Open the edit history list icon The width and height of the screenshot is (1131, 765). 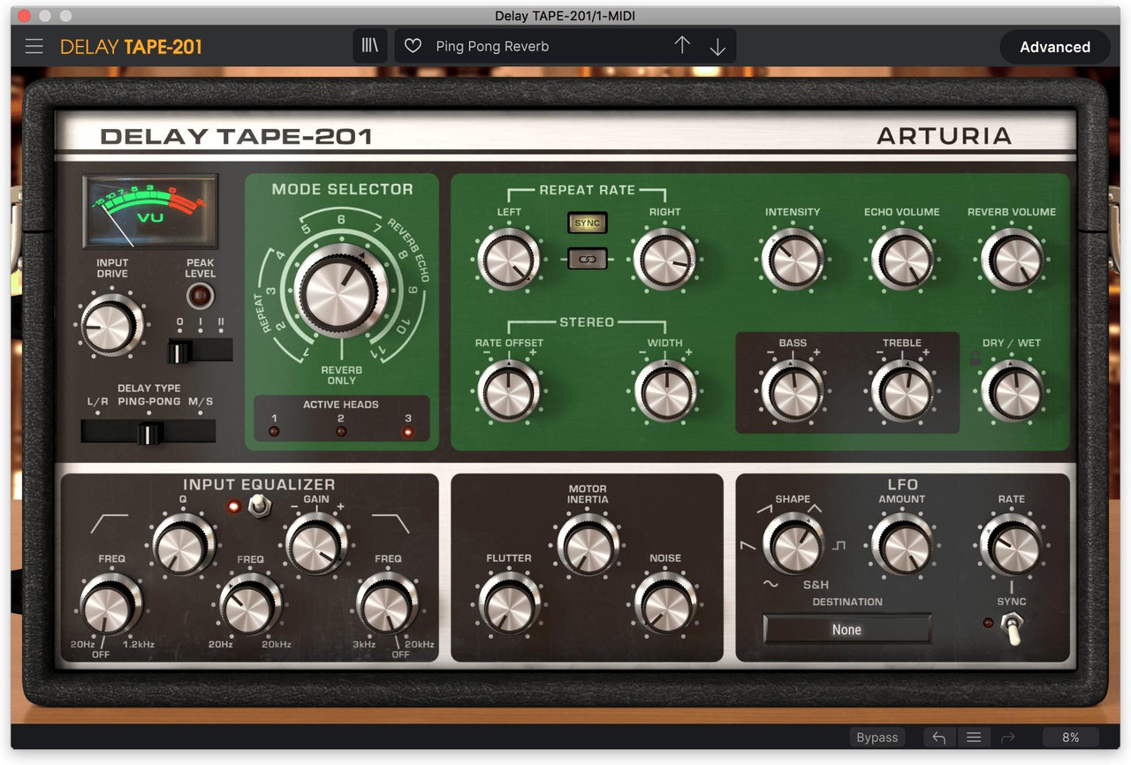[973, 738]
